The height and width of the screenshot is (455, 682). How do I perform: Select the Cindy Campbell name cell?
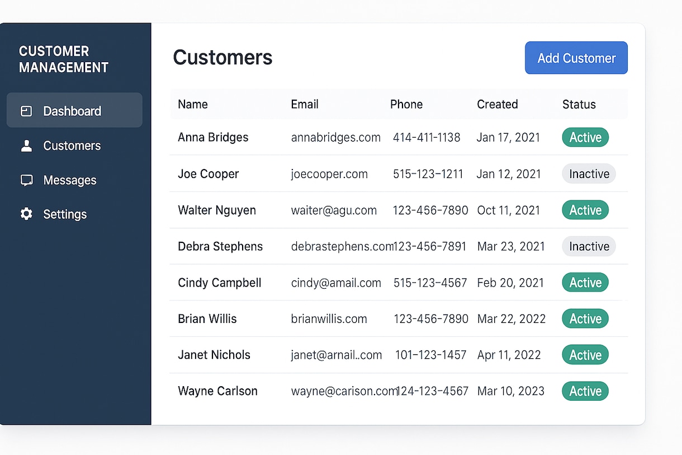[220, 283]
